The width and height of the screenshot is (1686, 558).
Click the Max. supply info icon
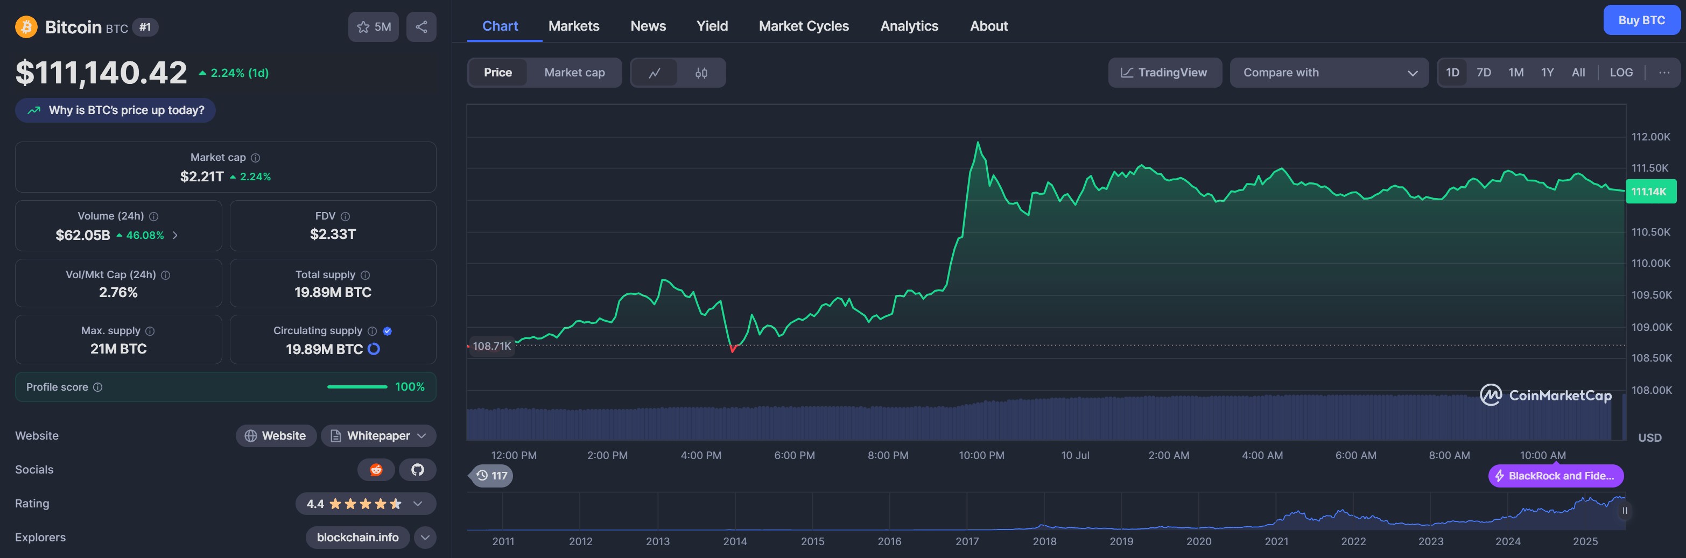click(150, 331)
